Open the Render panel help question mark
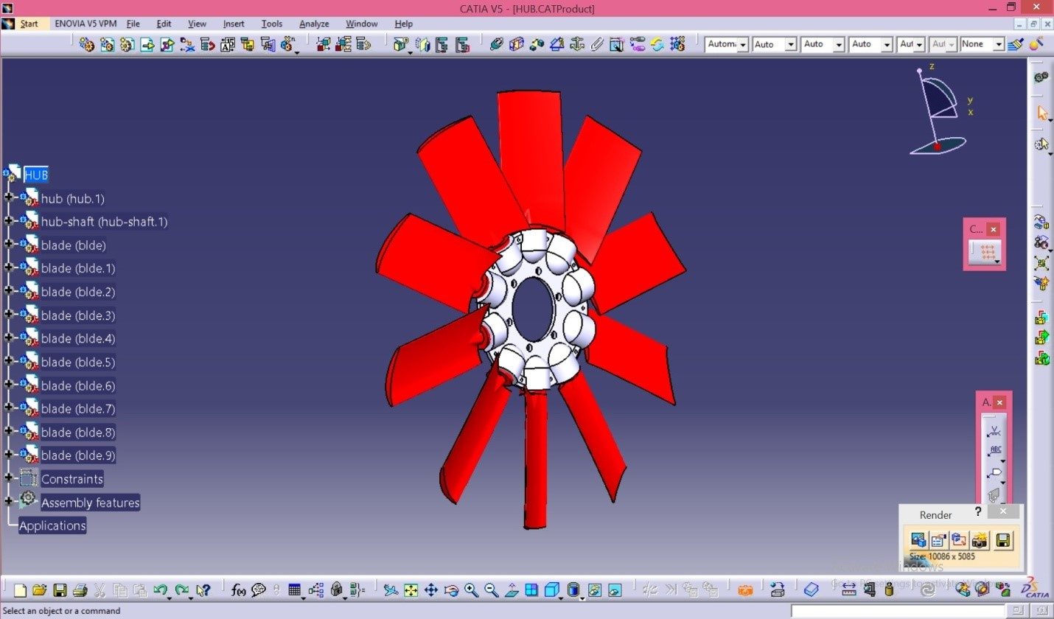 pyautogui.click(x=978, y=512)
